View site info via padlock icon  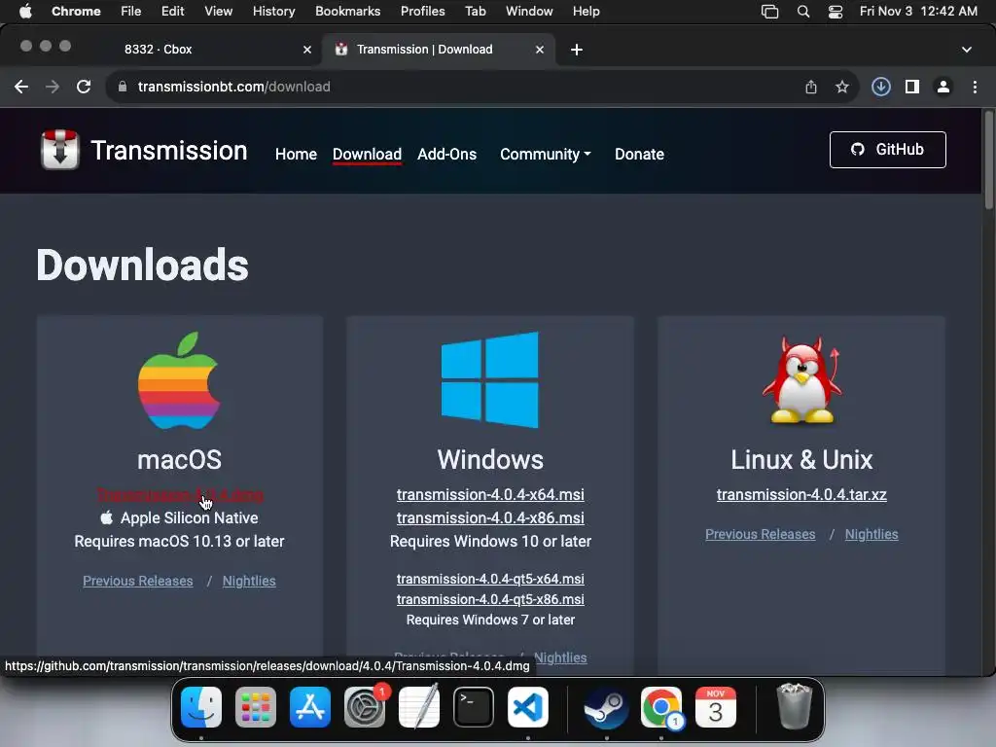(x=123, y=87)
